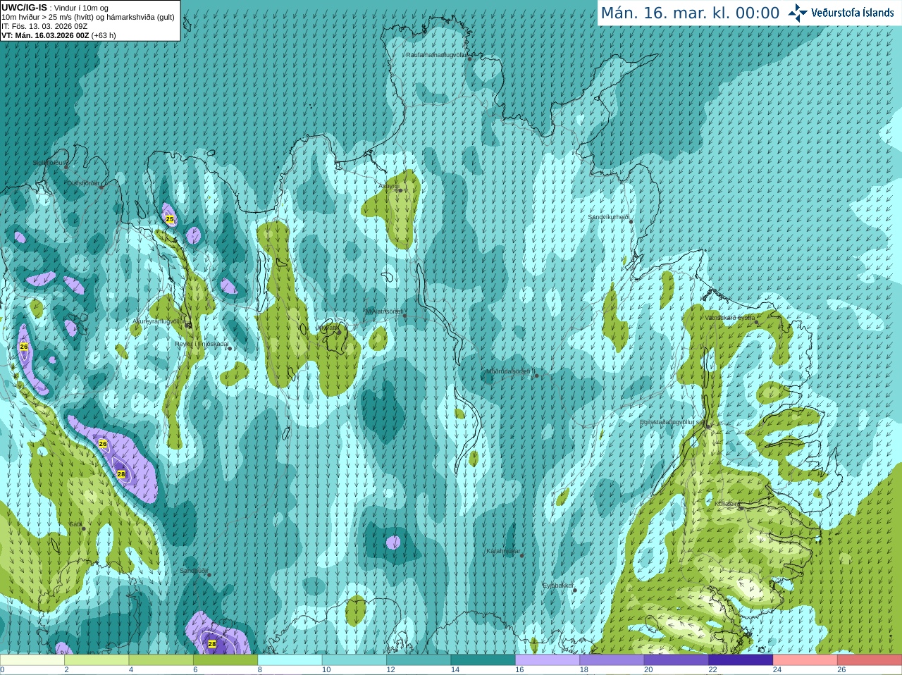
Task: Select the Vatnsskarð eystra station label
Action: pyautogui.click(x=730, y=318)
